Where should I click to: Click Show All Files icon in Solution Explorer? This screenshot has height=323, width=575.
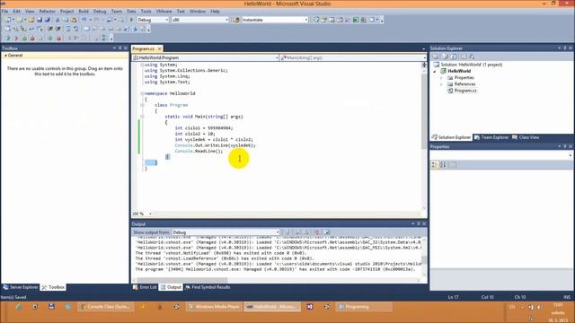coord(445,57)
